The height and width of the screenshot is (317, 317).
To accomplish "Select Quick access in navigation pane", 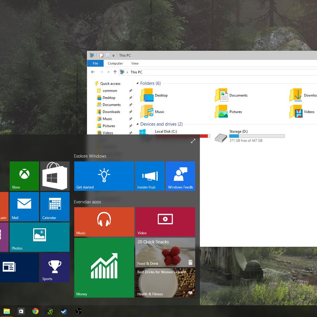I will pos(107,83).
